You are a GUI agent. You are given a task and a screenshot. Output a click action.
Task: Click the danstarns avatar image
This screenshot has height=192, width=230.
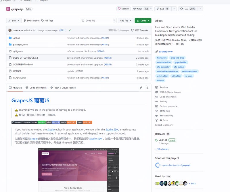click(x=10, y=30)
